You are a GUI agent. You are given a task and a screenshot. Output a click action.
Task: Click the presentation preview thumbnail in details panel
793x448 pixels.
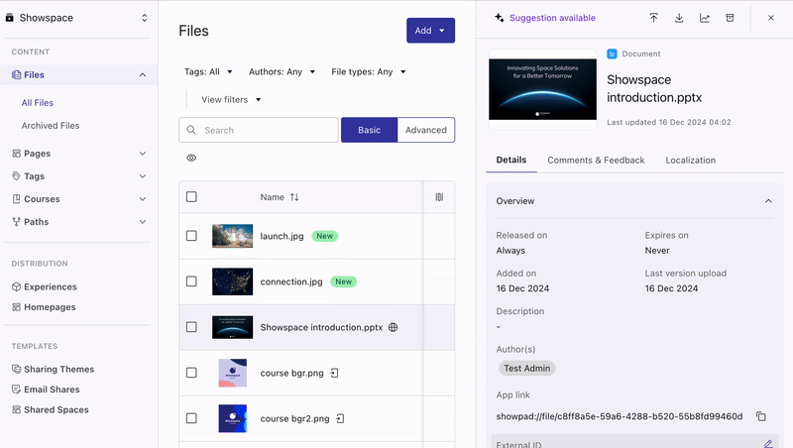point(542,89)
